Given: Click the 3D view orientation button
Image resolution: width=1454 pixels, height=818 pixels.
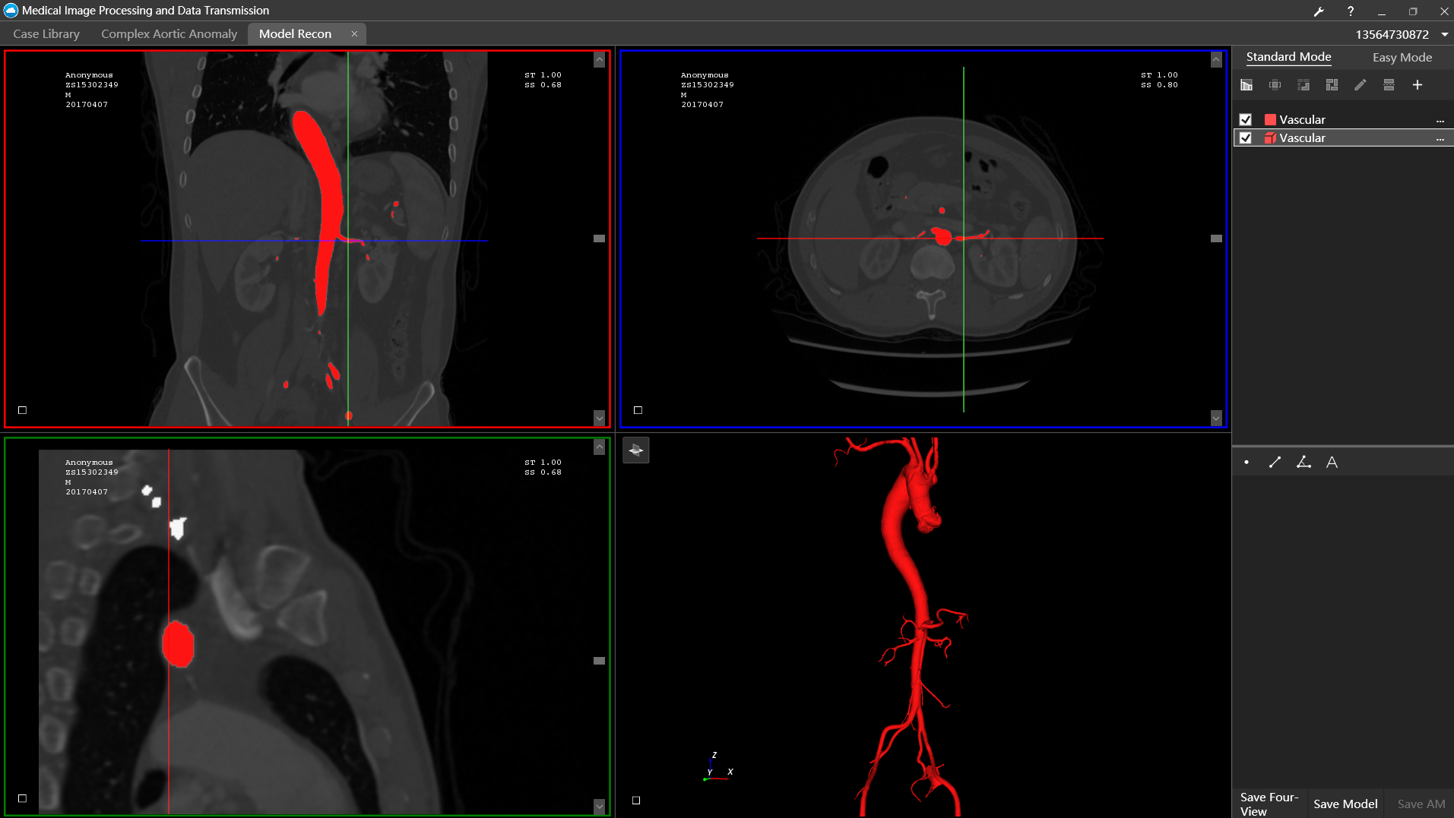Looking at the screenshot, I should tap(636, 450).
